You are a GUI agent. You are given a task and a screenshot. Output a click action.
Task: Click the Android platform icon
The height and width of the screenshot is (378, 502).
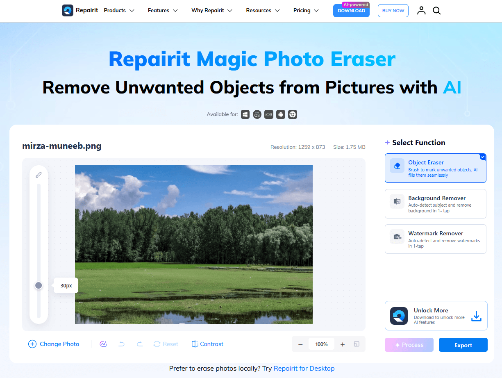[281, 114]
